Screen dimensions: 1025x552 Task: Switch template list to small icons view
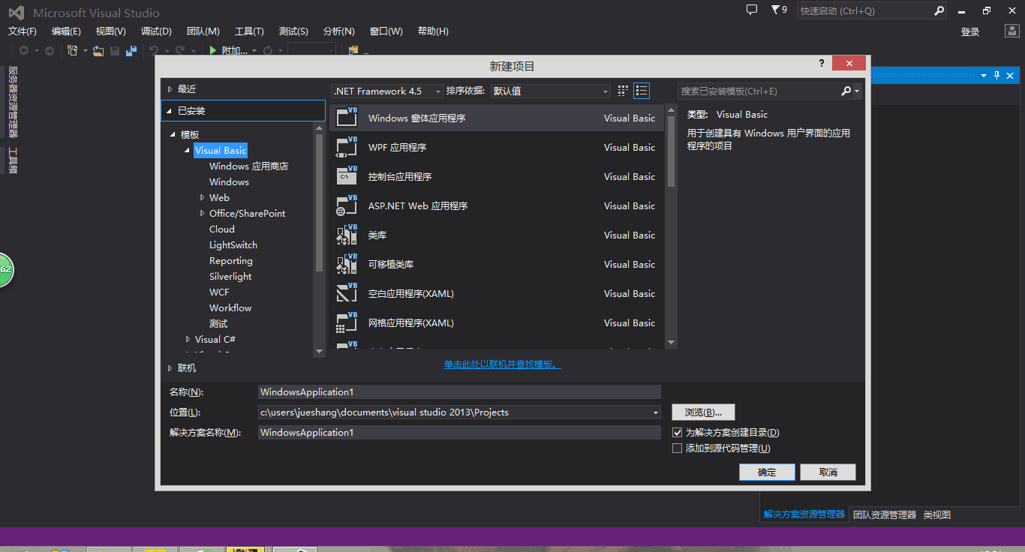tap(642, 91)
